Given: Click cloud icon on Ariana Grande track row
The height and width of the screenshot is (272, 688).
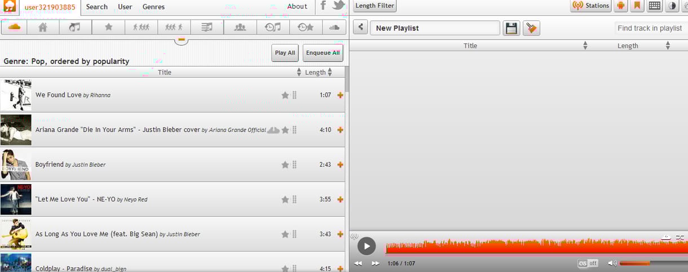Looking at the screenshot, I should (273, 130).
